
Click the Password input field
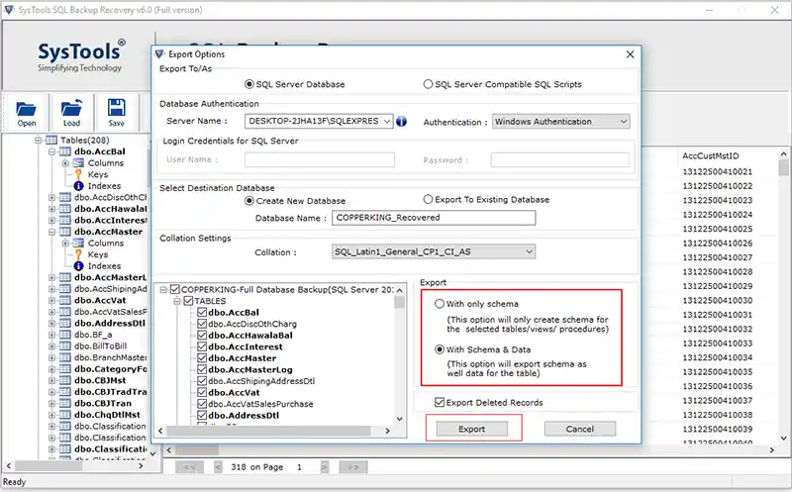(559, 159)
